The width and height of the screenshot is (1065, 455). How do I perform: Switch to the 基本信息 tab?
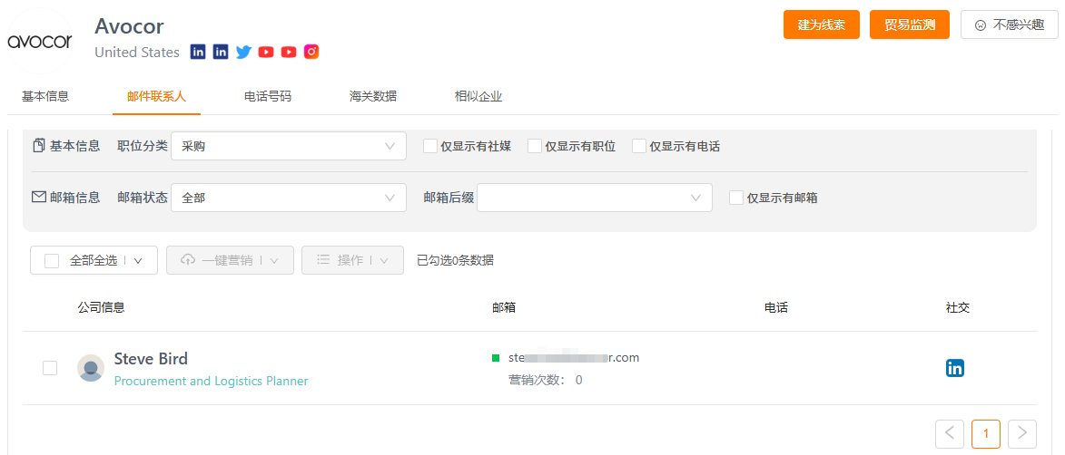45,96
